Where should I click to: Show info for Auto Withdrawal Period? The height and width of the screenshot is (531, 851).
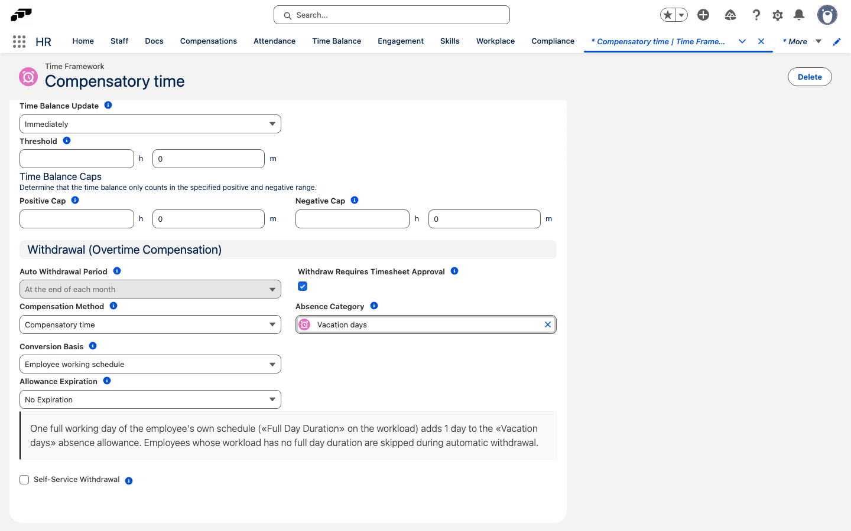(117, 271)
